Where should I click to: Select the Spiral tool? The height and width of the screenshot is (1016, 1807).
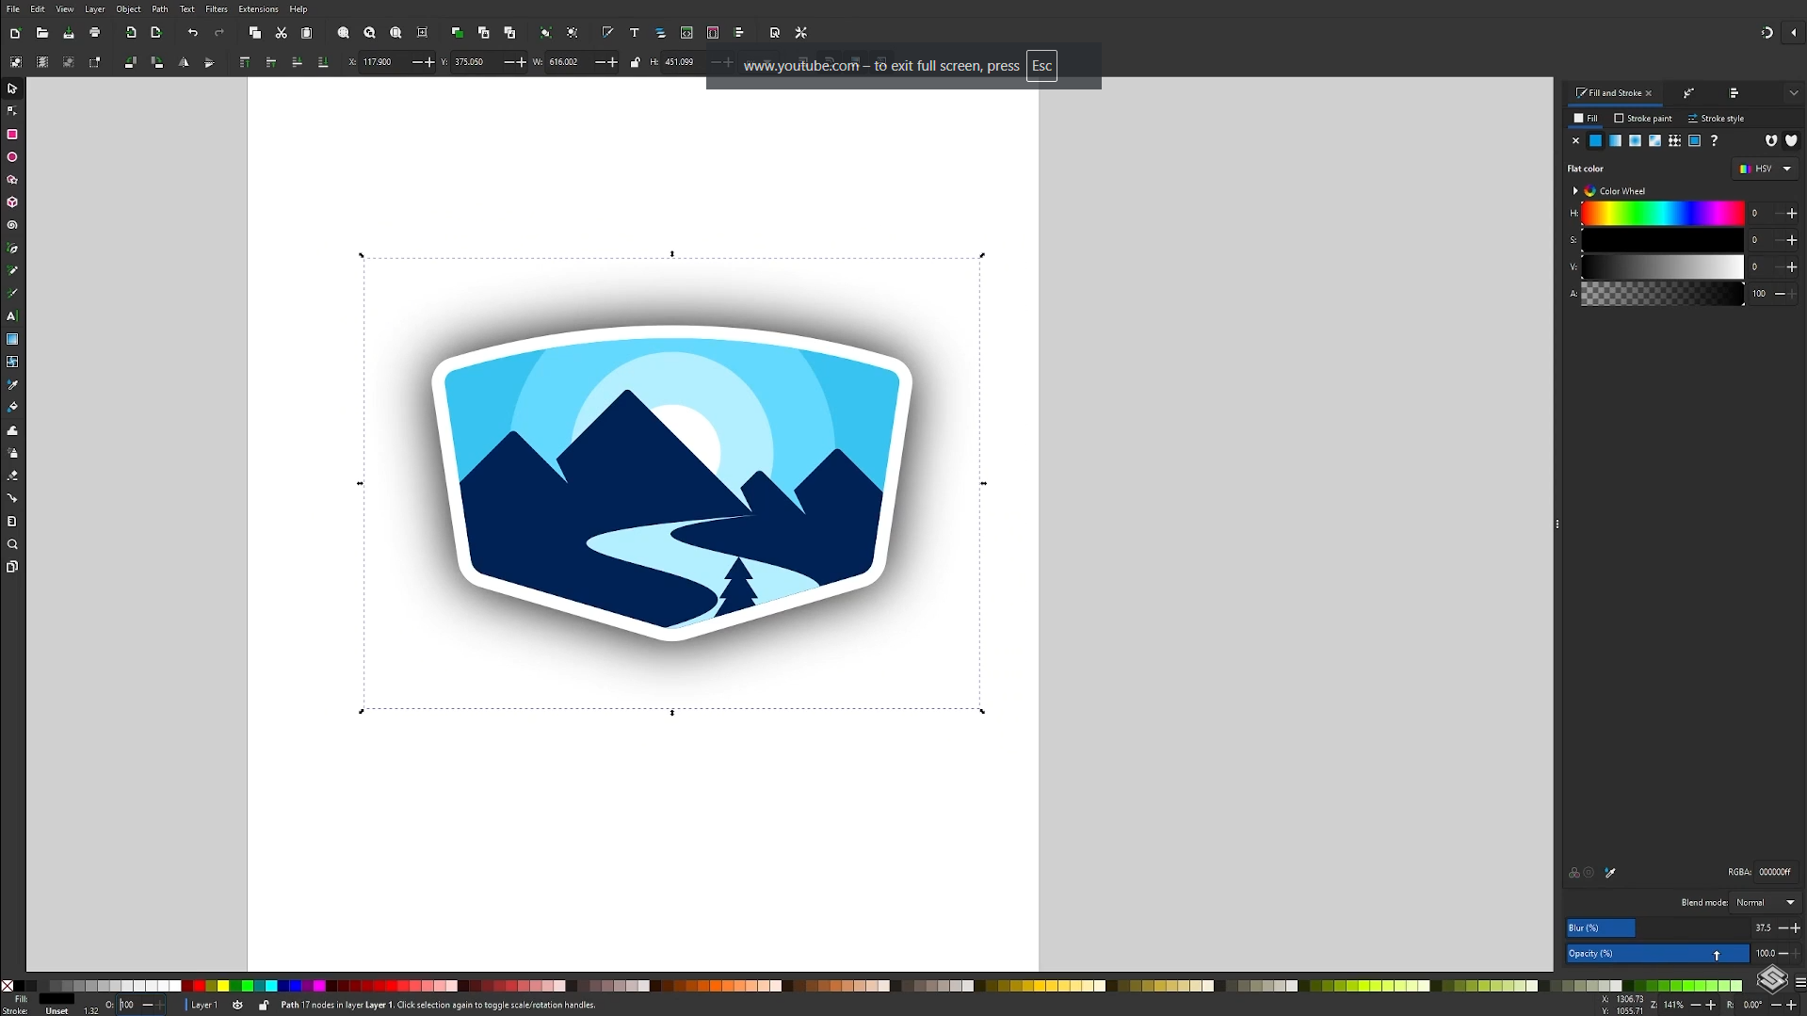click(x=12, y=225)
